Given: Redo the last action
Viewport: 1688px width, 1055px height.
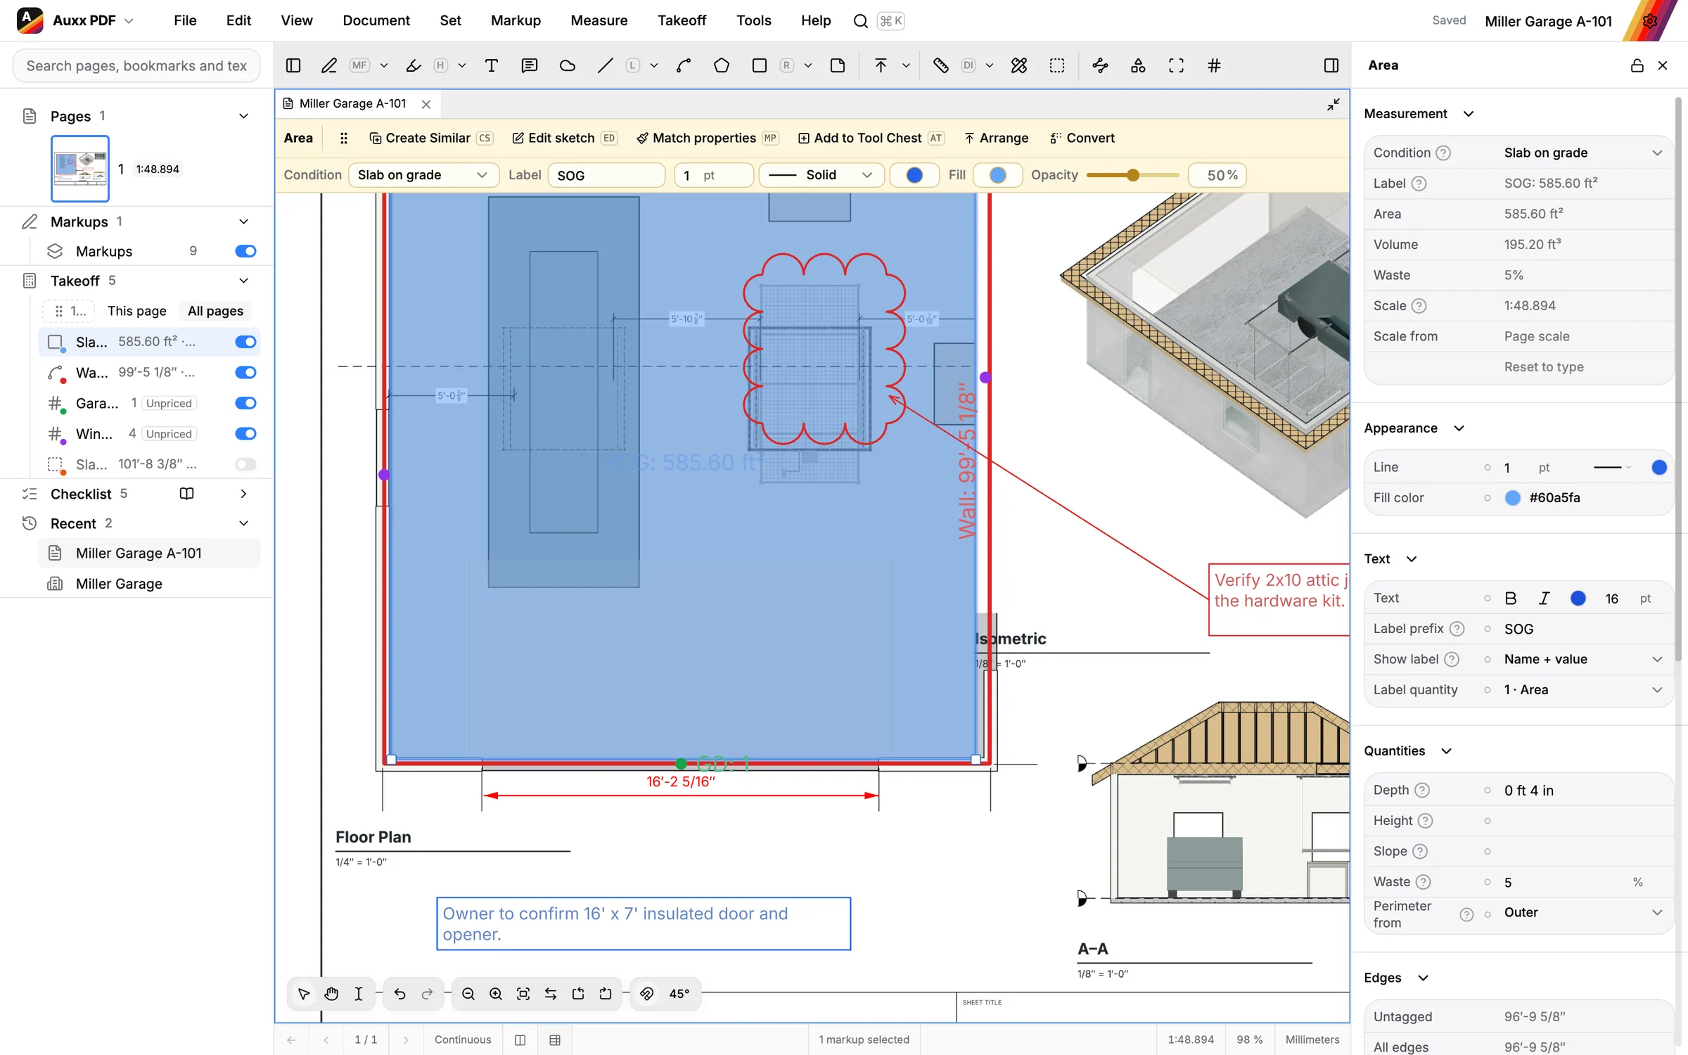Looking at the screenshot, I should click(427, 994).
